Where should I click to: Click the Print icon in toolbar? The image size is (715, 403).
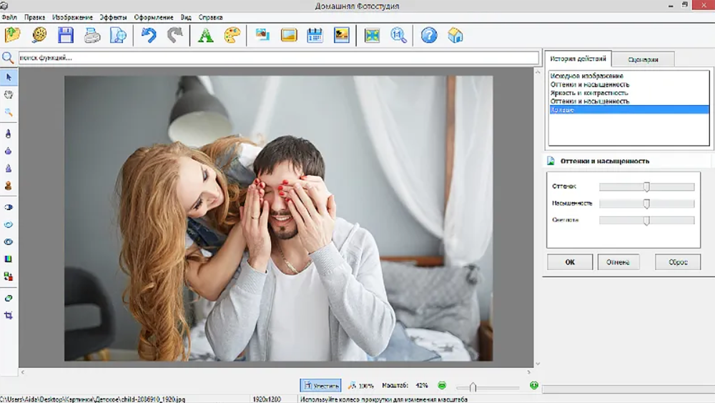point(92,35)
